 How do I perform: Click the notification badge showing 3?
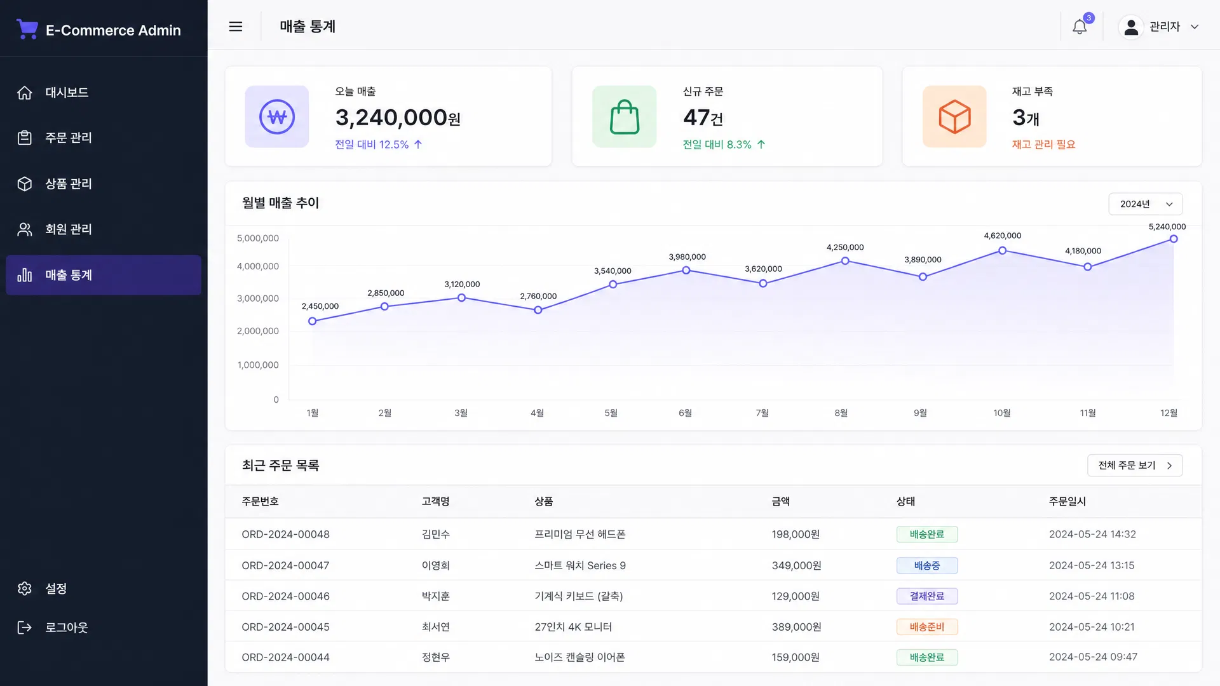1088,18
